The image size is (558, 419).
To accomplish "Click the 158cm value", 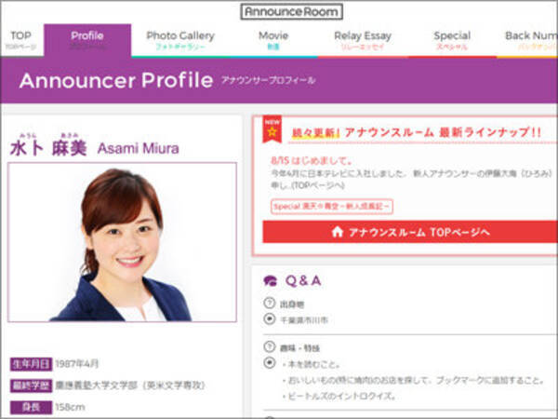I will [x=70, y=407].
